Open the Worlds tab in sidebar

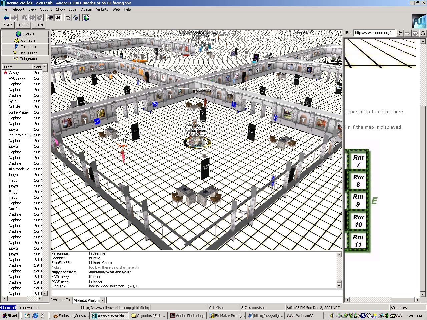tap(25, 34)
